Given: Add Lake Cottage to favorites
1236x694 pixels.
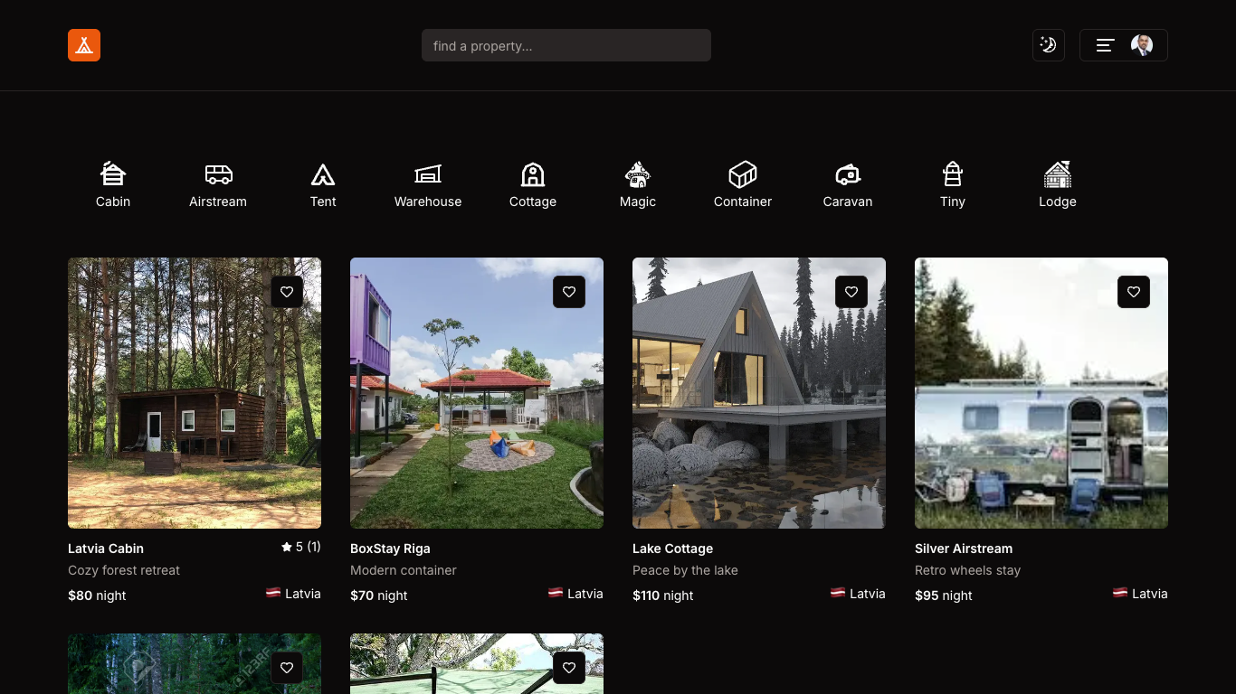Looking at the screenshot, I should (x=851, y=292).
